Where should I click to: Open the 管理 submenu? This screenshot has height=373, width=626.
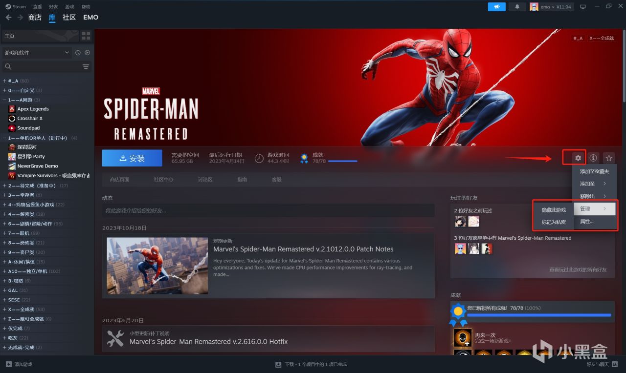coord(594,209)
